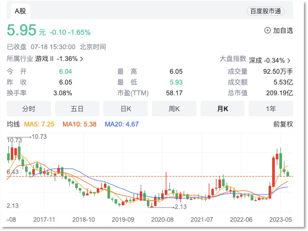Switch to the 分时 chart tab

(x=29, y=109)
